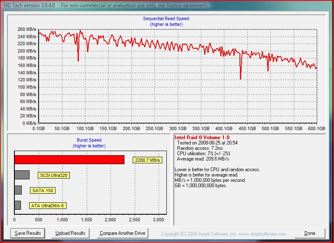Screen dimensions: 334x243
Task: Click Higher is better for average read line
Action: click(x=206, y=175)
